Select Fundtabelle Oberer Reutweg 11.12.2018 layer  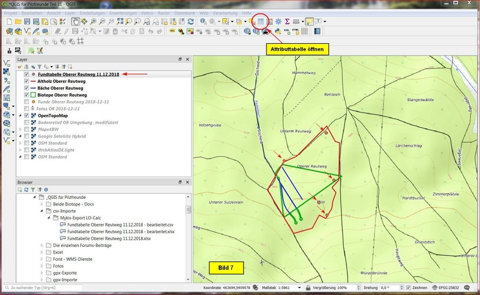(x=78, y=74)
